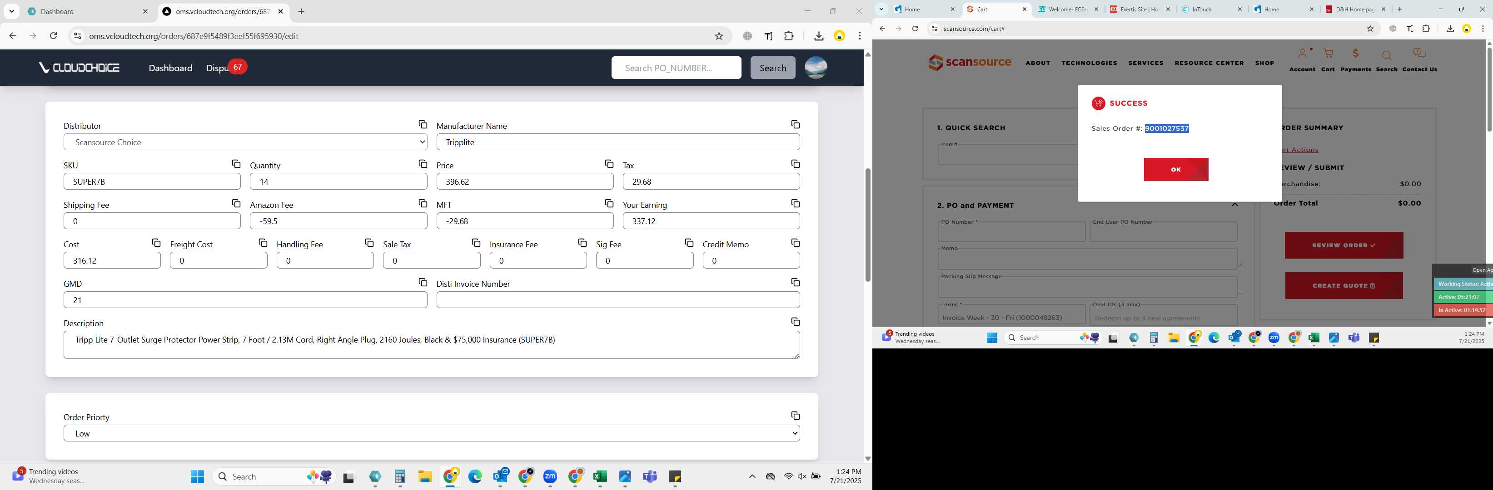The height and width of the screenshot is (490, 1493).
Task: Open ScanSource Account icon
Action: (x=1302, y=59)
